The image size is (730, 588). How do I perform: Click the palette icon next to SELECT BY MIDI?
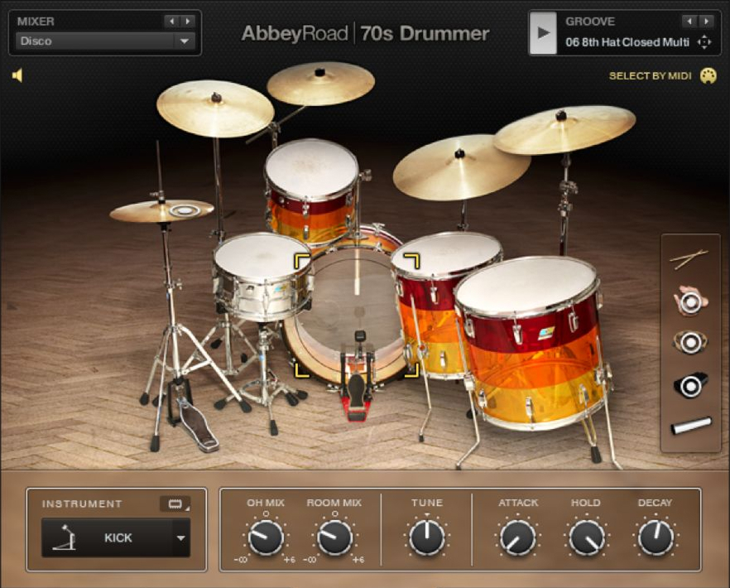pos(708,75)
